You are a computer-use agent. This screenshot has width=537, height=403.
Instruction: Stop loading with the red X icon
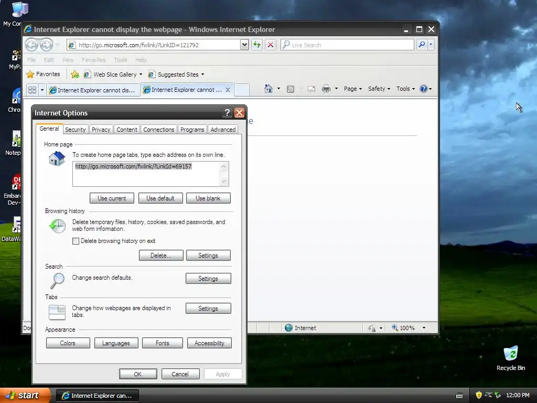270,45
